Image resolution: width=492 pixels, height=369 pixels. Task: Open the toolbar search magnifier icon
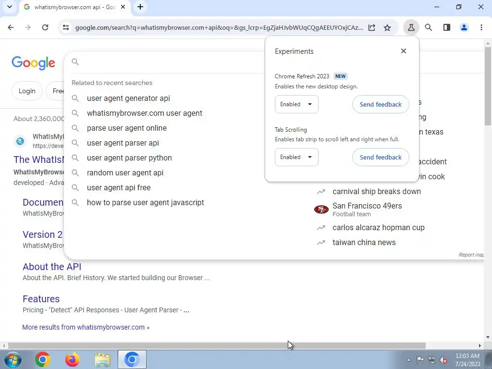[429, 27]
